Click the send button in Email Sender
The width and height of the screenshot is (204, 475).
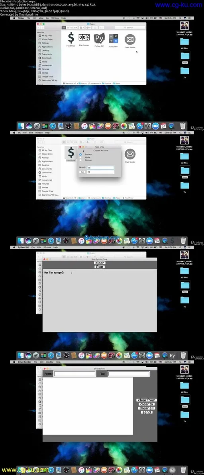(x=147, y=412)
